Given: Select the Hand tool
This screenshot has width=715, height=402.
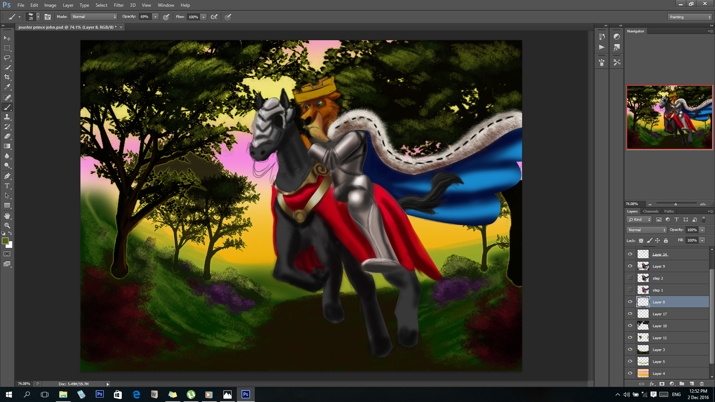Looking at the screenshot, I should (7, 216).
